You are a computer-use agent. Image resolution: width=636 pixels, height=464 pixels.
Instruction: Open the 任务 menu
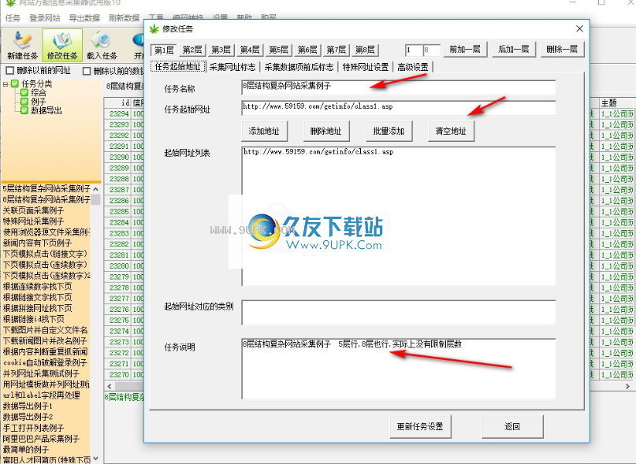point(13,18)
